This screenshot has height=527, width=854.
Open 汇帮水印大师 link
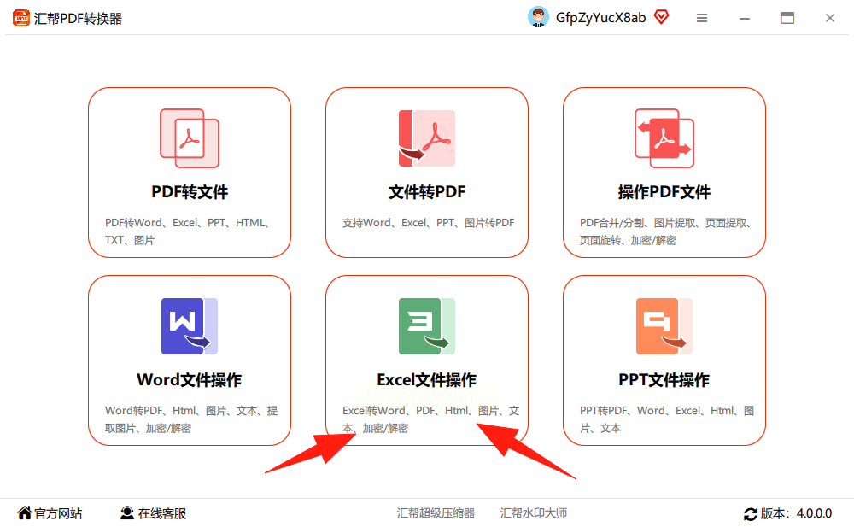point(534,513)
